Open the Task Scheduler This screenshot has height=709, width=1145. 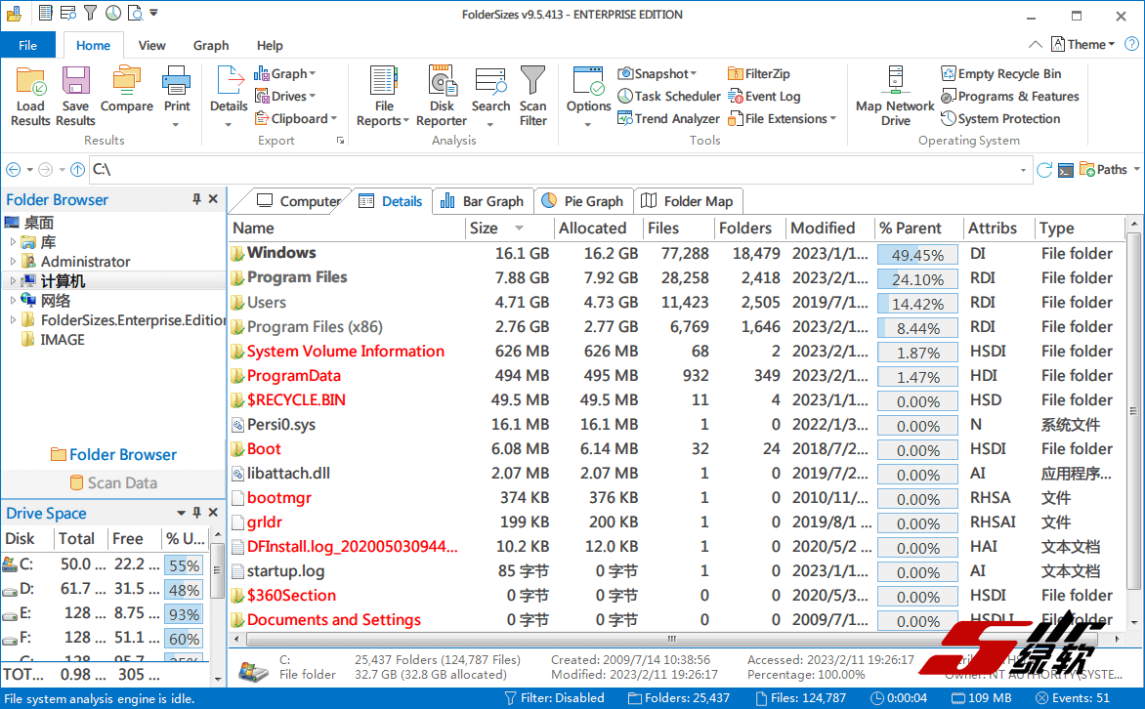tap(669, 96)
